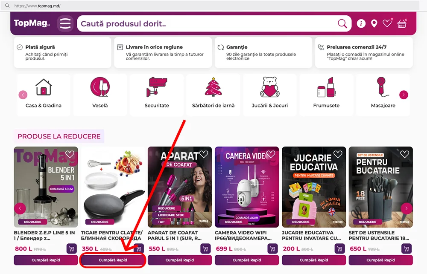Favorite the Blender 5 in 1 product heart
The height and width of the screenshot is (274, 427).
(x=70, y=154)
